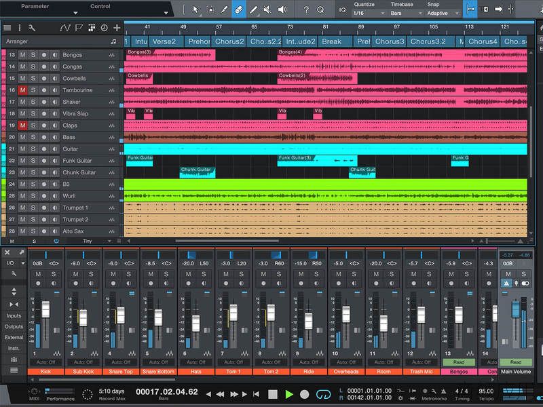Unmute the Claps track

pyautogui.click(x=22, y=125)
